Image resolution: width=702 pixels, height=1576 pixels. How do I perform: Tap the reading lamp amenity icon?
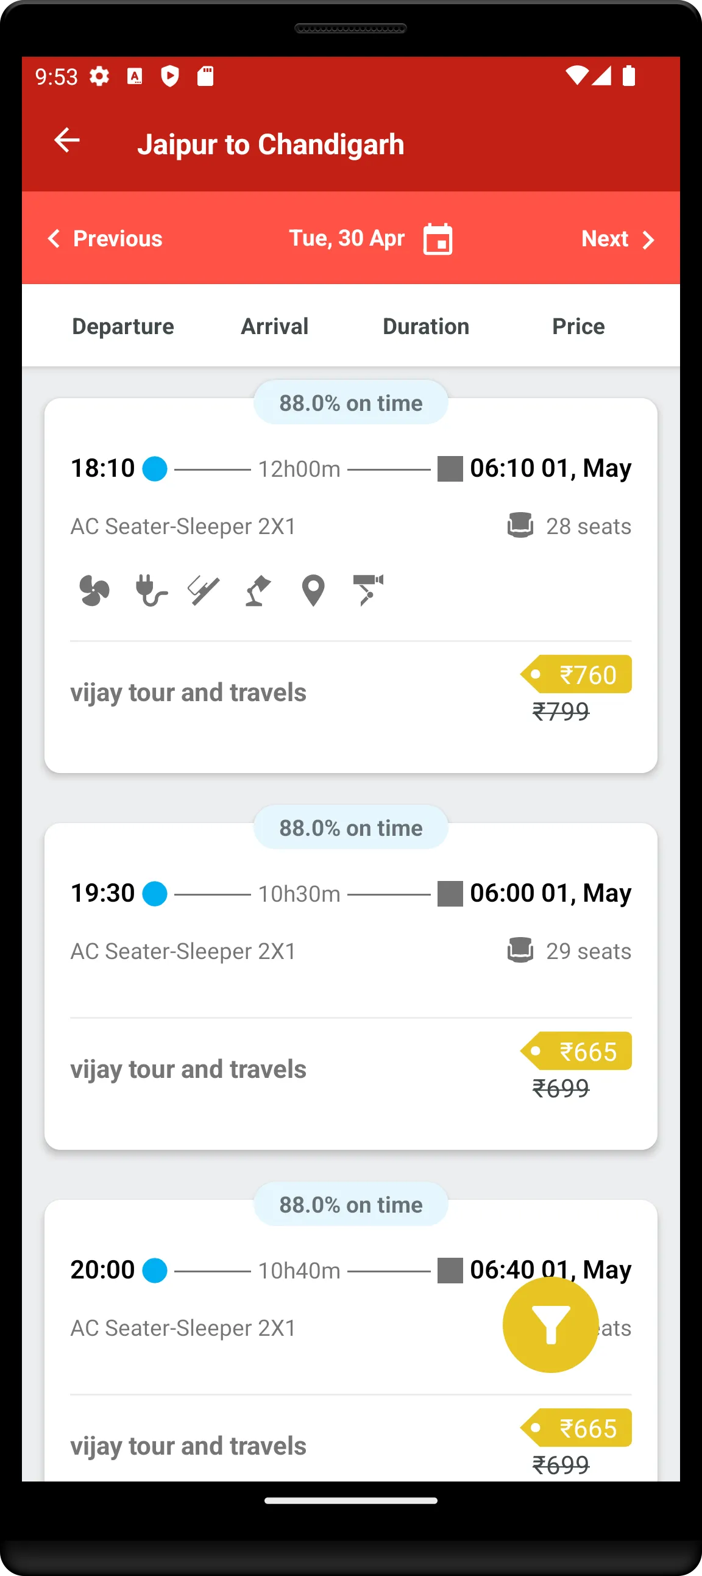point(257,590)
